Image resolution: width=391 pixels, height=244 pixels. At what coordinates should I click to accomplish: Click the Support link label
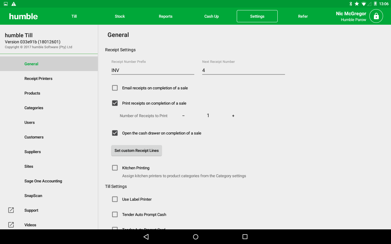click(x=31, y=210)
